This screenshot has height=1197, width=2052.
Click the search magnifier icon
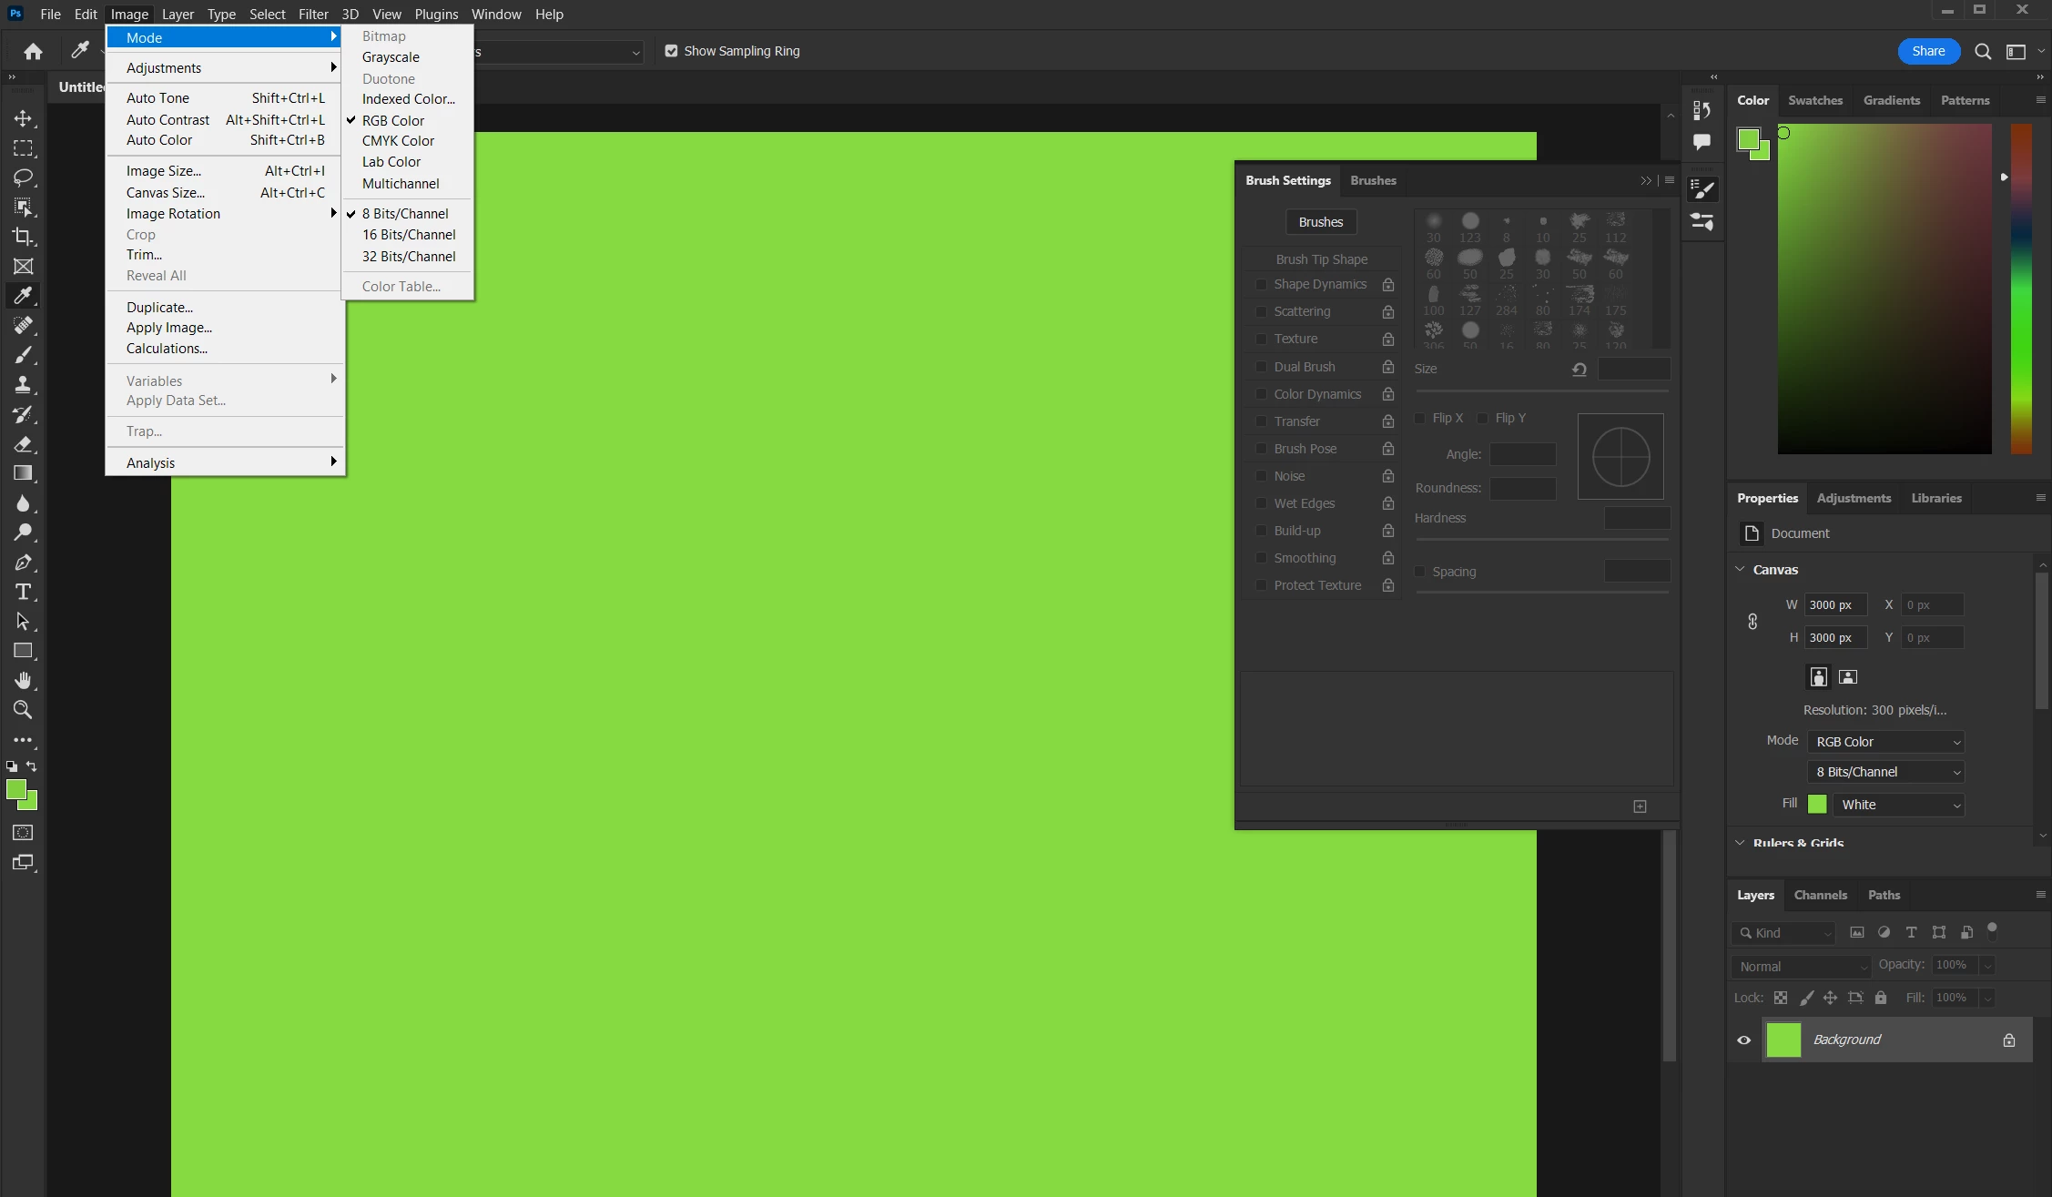click(1983, 52)
